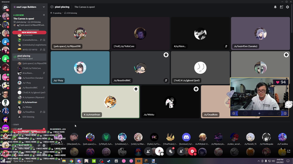
Task: Select /u/Wieku in the channel list
Action: pos(30,107)
